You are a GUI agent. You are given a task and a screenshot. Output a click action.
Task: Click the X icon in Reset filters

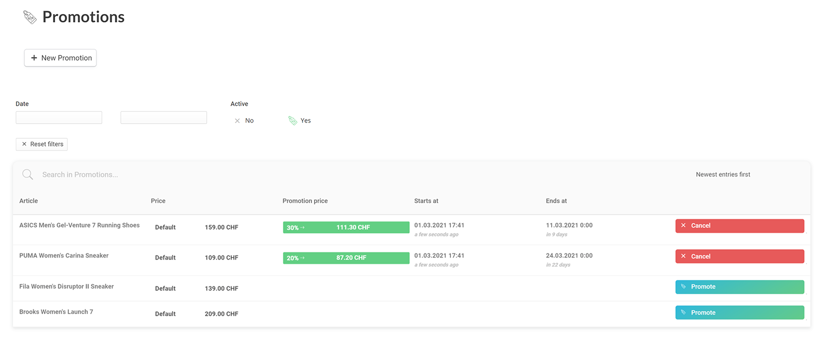pos(24,144)
